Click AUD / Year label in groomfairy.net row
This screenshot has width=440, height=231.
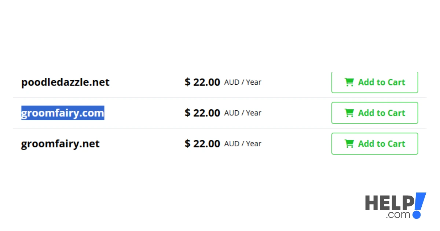coord(243,144)
